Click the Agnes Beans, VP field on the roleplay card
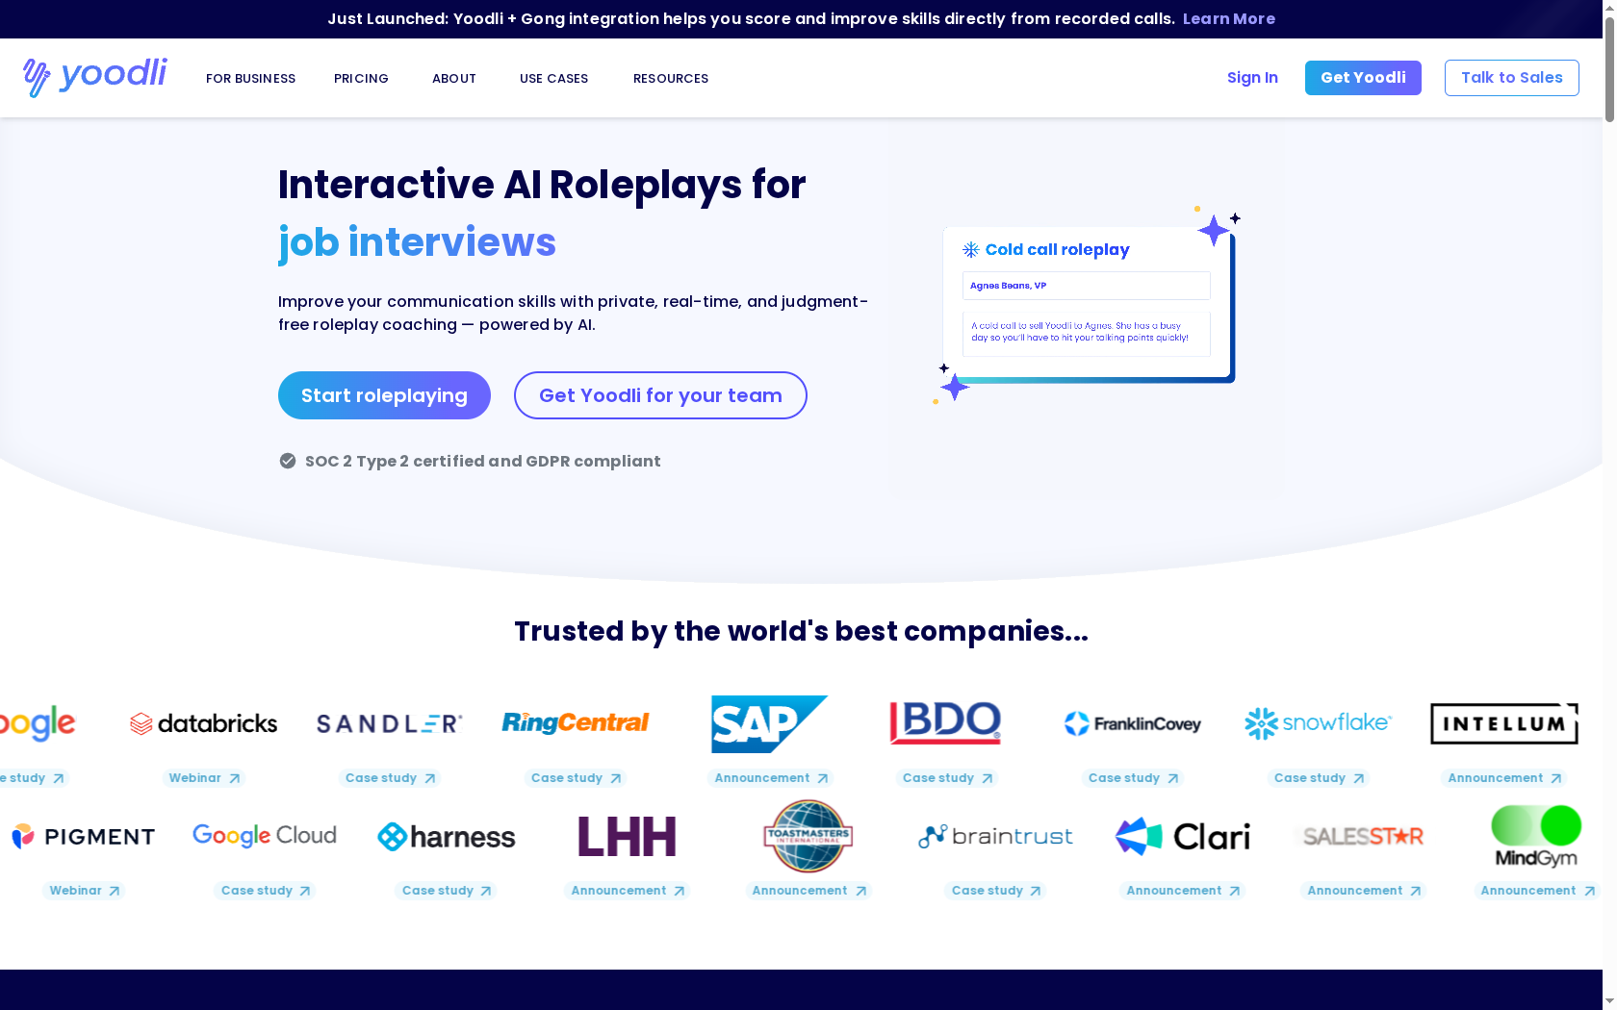The height and width of the screenshot is (1010, 1617). point(1086,285)
